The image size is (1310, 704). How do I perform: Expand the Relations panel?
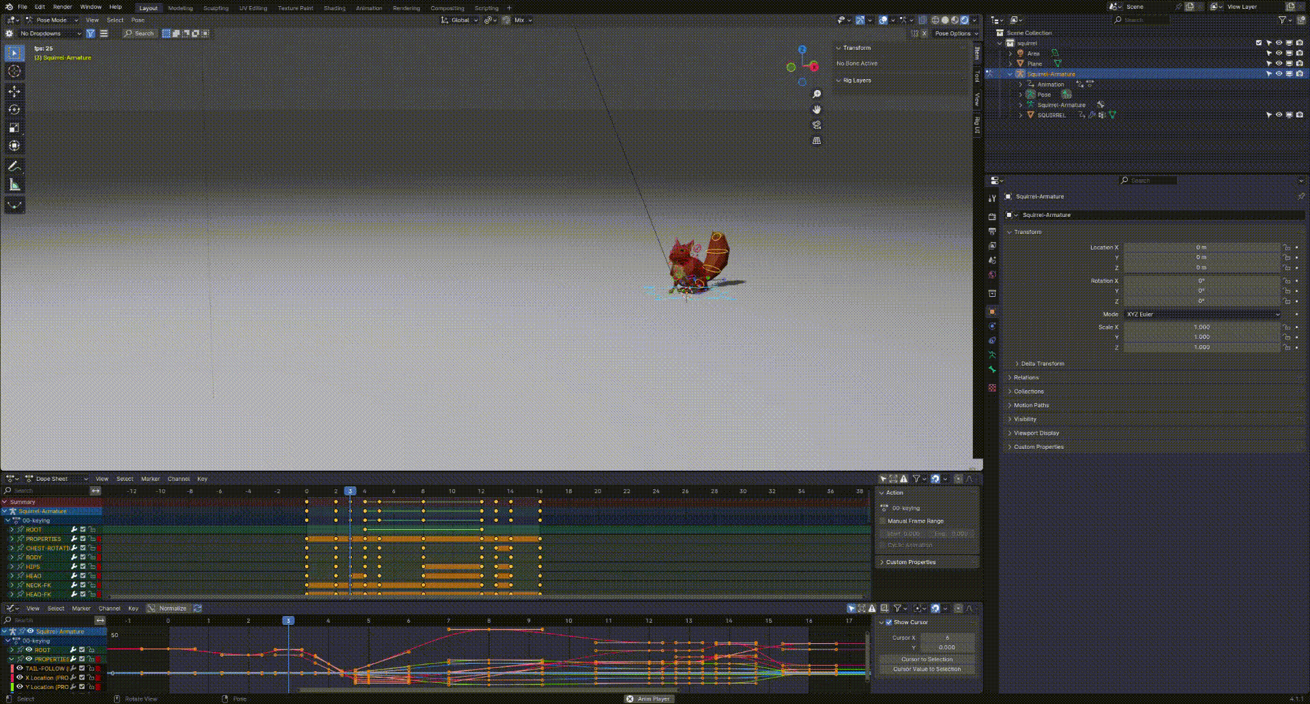(x=1025, y=377)
